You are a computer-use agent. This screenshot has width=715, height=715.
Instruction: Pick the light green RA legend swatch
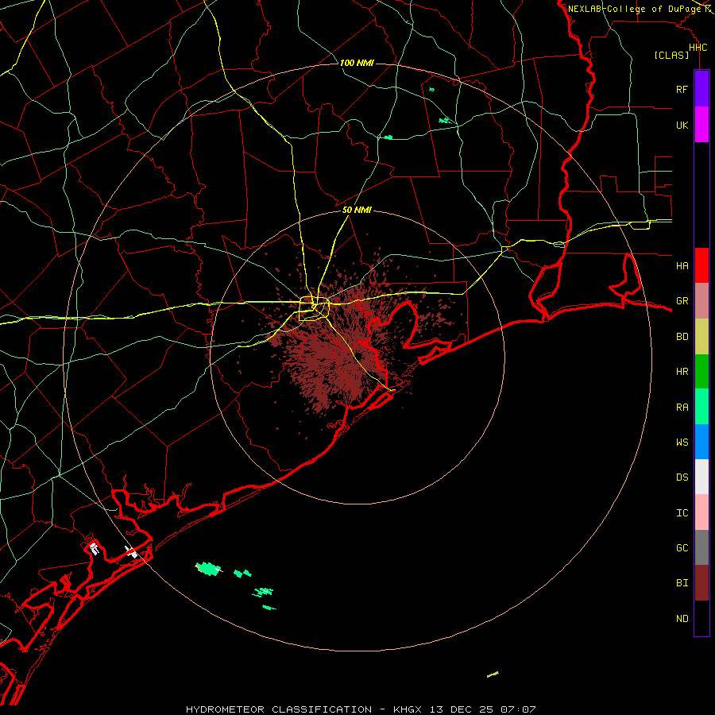701,407
